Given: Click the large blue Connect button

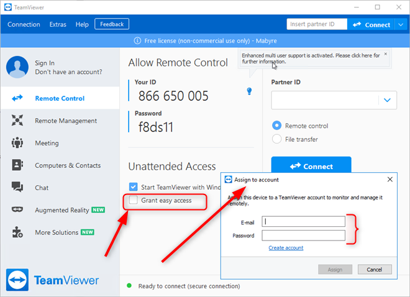Looking at the screenshot, I should [x=311, y=165].
